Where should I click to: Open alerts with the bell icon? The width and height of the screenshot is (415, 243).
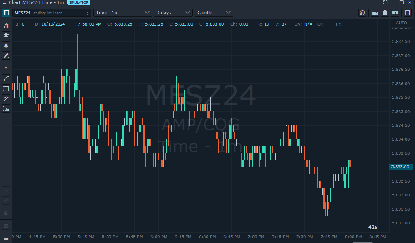[6, 45]
